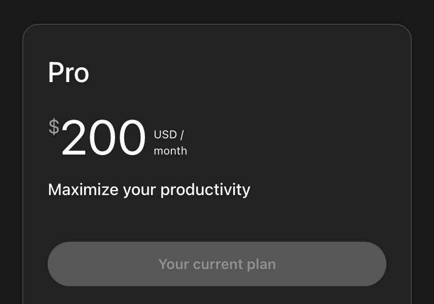
Task: Click the digit 2 in the price
Action: [74, 138]
